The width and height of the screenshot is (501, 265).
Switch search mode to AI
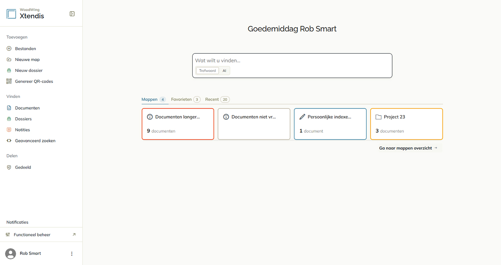(x=224, y=71)
